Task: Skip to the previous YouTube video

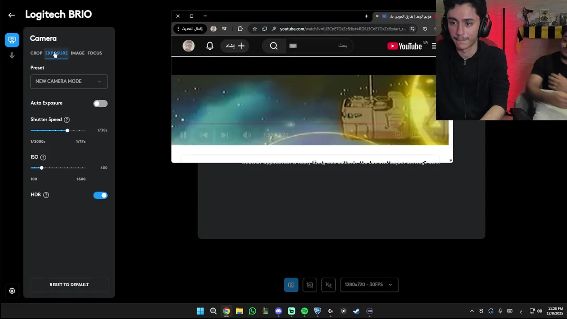Action: pyautogui.click(x=204, y=135)
